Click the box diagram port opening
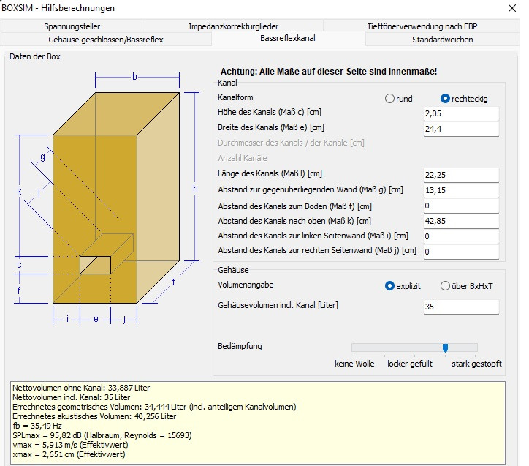Image resolution: width=529 pixels, height=466 pixels. pyautogui.click(x=95, y=265)
